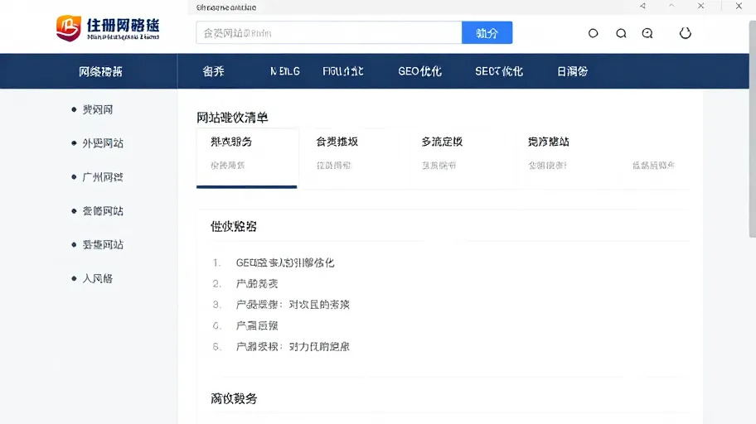Click the fourth list item, marked 6.
This screenshot has width=756, height=424.
pyautogui.click(x=256, y=325)
